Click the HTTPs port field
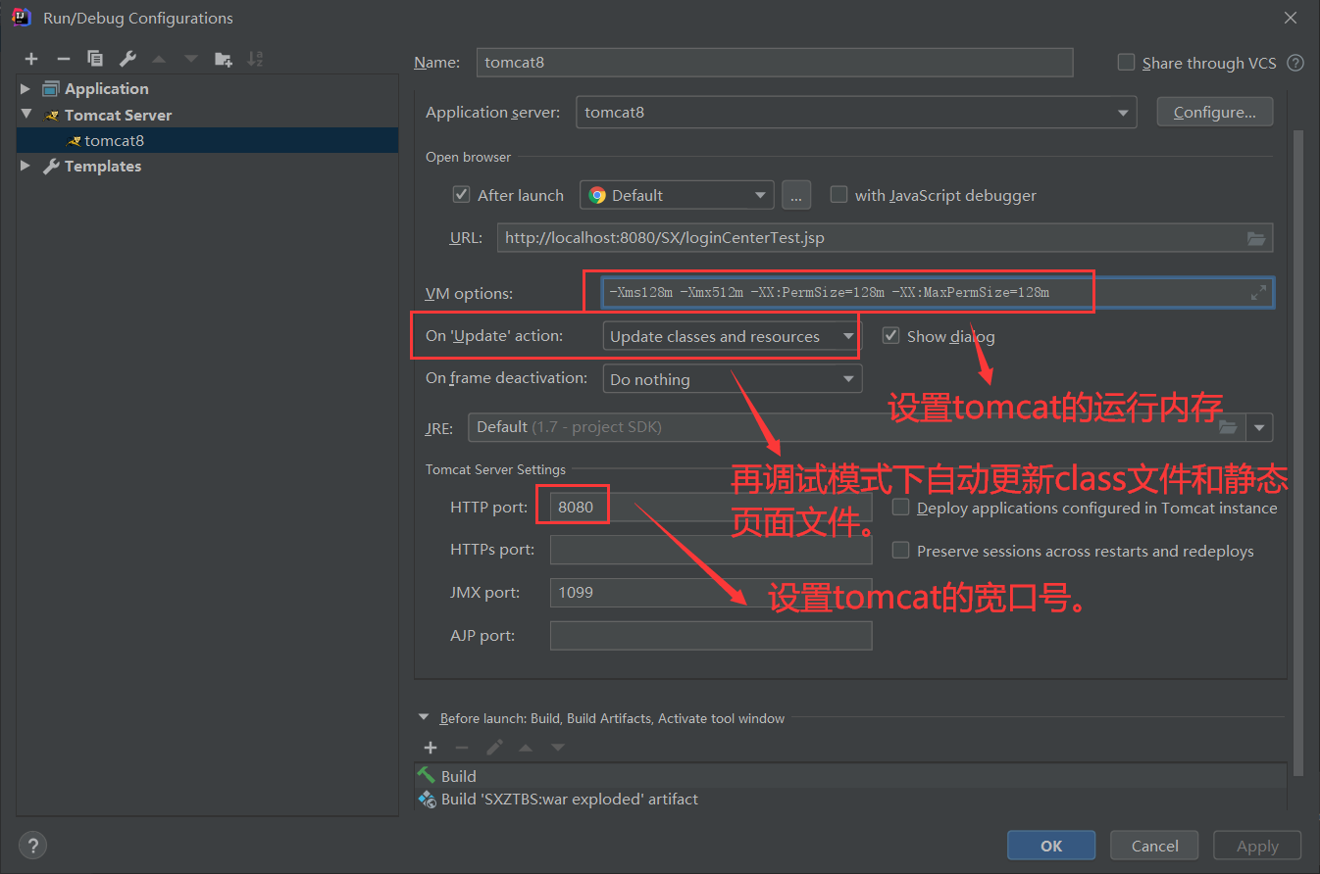Screen dimensions: 1320x874 tap(711, 550)
